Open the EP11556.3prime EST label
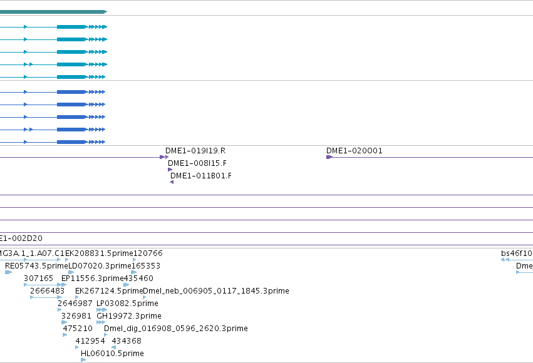533x363 pixels. [x=93, y=279]
